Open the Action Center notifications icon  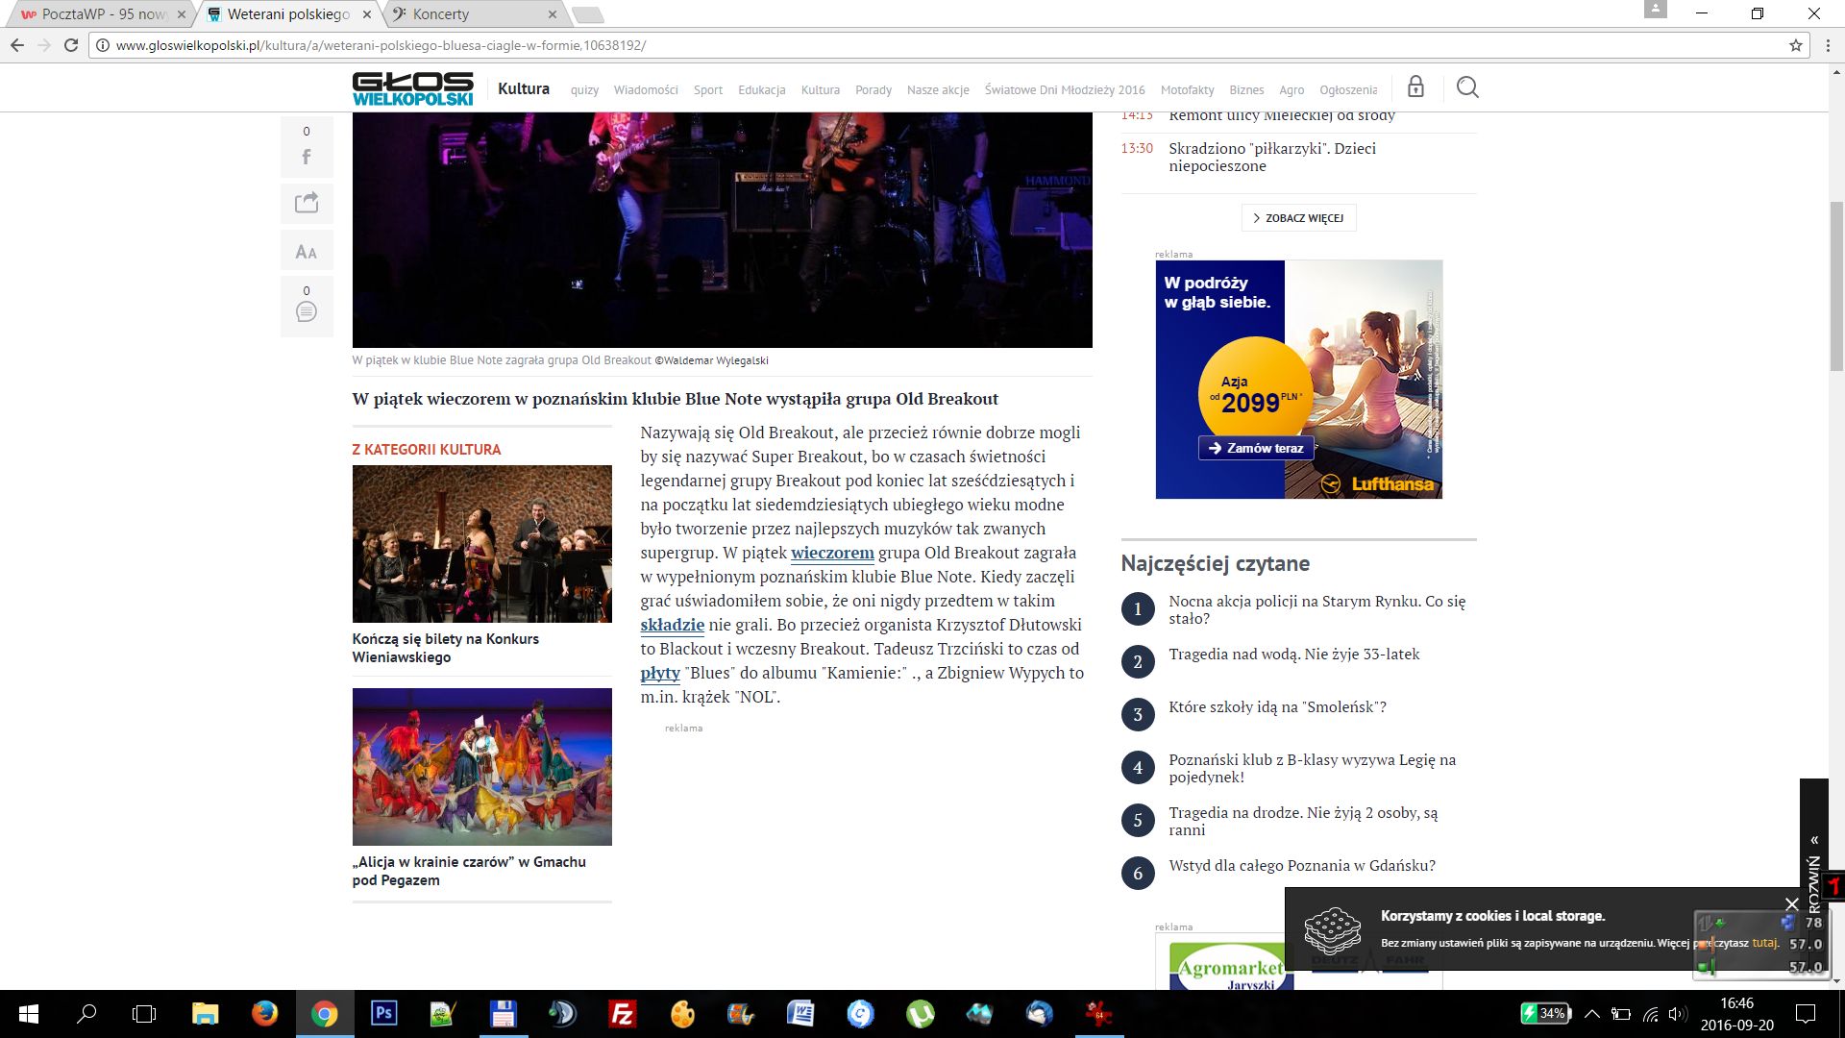pos(1806,1014)
